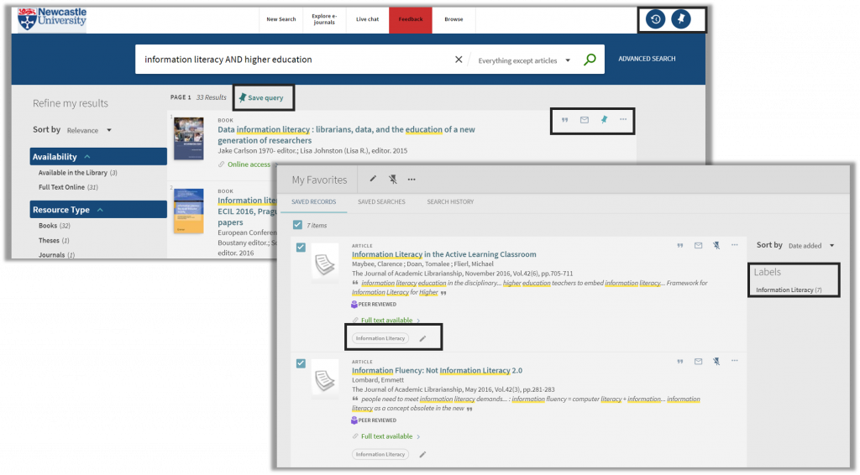The width and height of the screenshot is (860, 475).
Task: Uncheck the Information Fluency article checkbox
Action: point(302,363)
